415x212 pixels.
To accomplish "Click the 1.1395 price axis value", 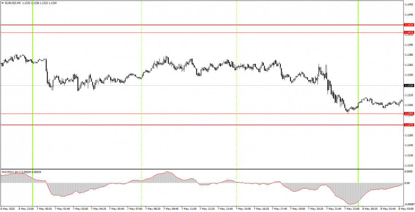I will [x=409, y=45].
